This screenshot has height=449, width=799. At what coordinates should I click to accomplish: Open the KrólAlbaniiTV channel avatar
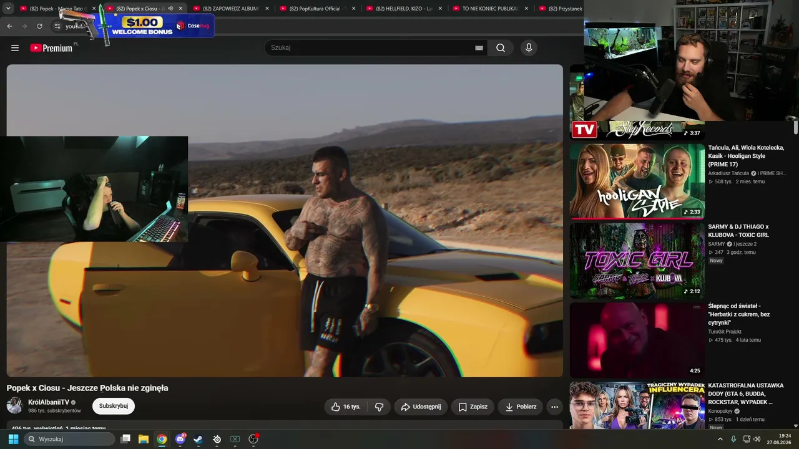coord(15,406)
